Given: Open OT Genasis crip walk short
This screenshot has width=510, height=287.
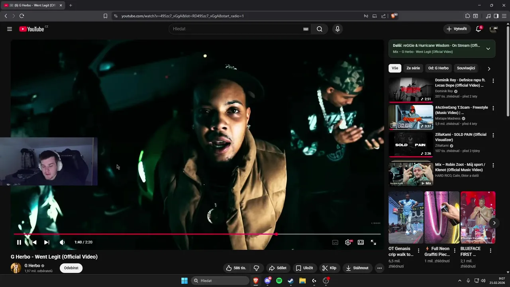Looking at the screenshot, I should [x=406, y=217].
